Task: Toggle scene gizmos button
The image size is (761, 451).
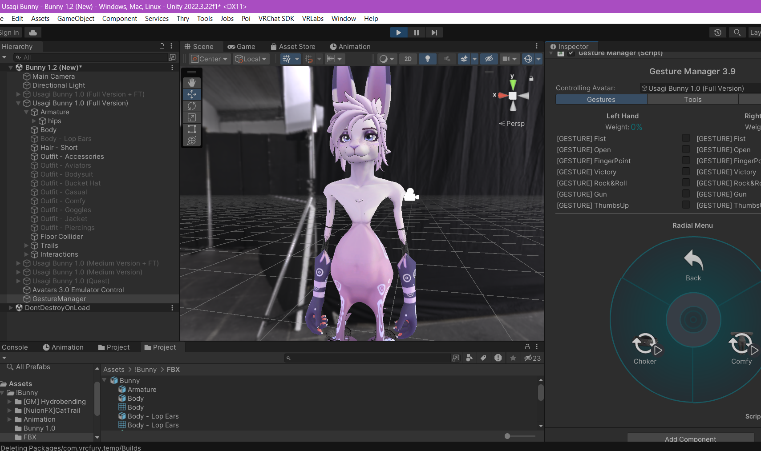Action: click(528, 59)
